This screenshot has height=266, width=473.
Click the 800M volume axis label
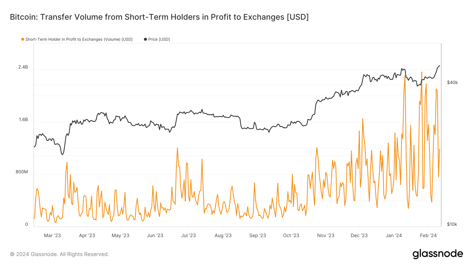coord(22,172)
